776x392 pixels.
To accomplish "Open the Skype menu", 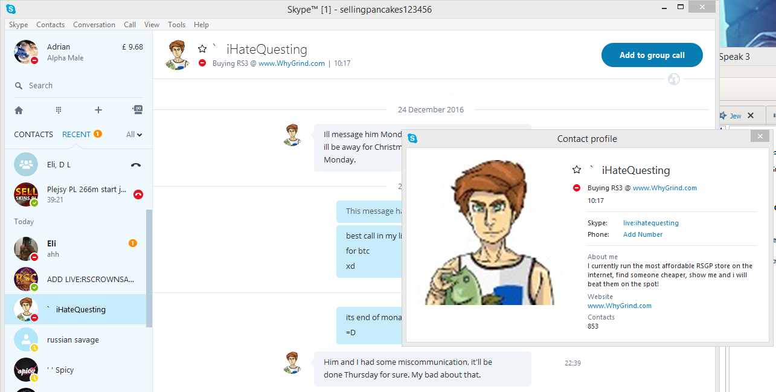I will coord(19,25).
